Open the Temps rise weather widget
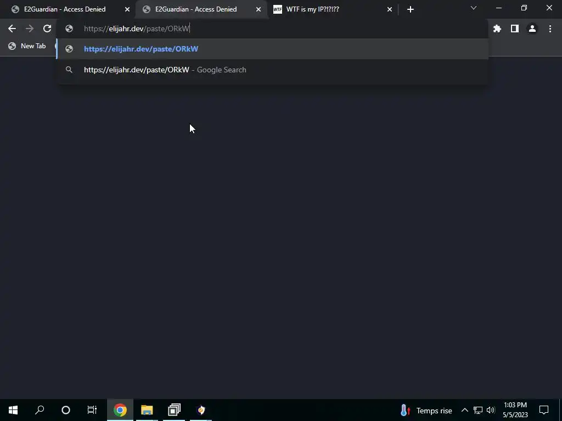Screen dimensions: 562x421 click(426, 410)
